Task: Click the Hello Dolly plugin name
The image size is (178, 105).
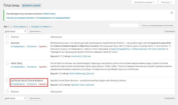Action: point(16,63)
